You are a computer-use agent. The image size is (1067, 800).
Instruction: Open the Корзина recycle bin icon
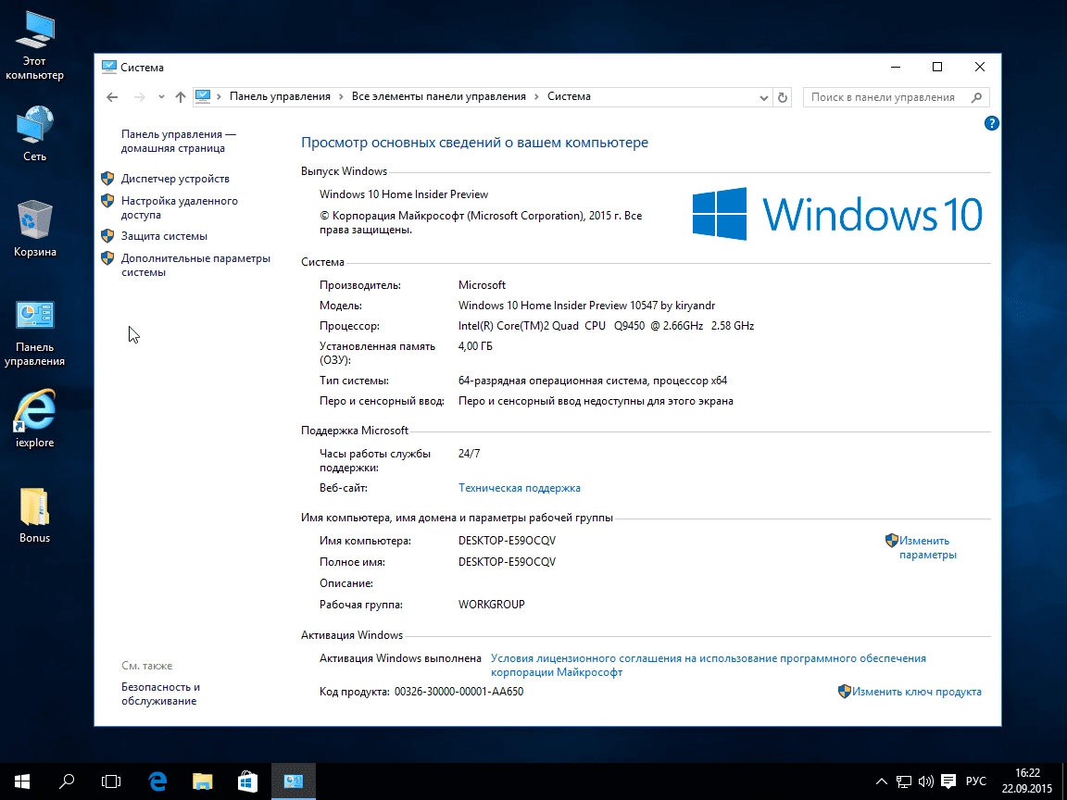click(x=34, y=229)
